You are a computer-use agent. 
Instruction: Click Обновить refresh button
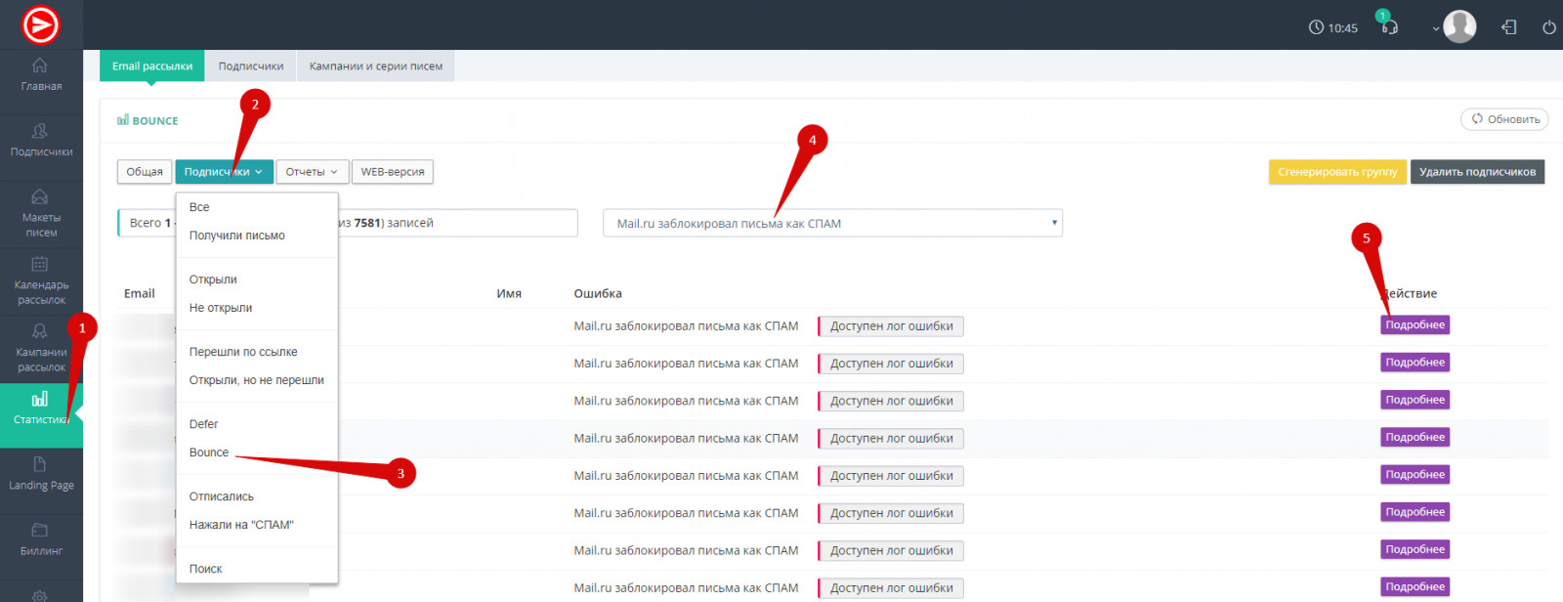[1504, 119]
